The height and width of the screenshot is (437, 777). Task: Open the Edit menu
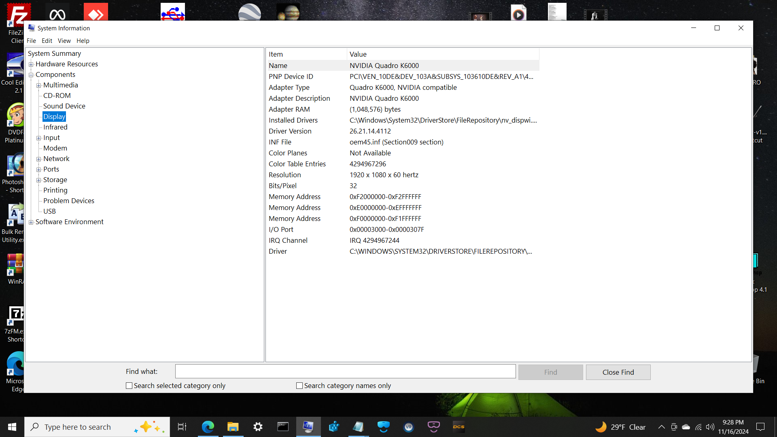pos(47,41)
